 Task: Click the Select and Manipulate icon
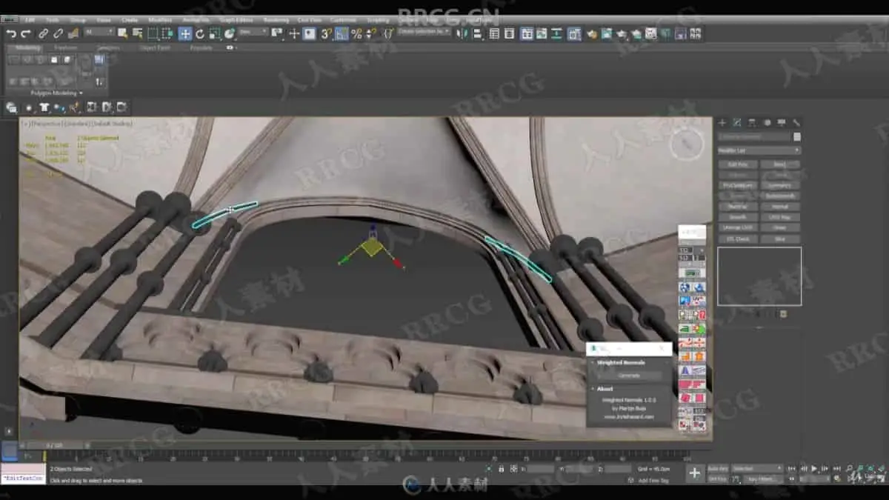click(294, 33)
